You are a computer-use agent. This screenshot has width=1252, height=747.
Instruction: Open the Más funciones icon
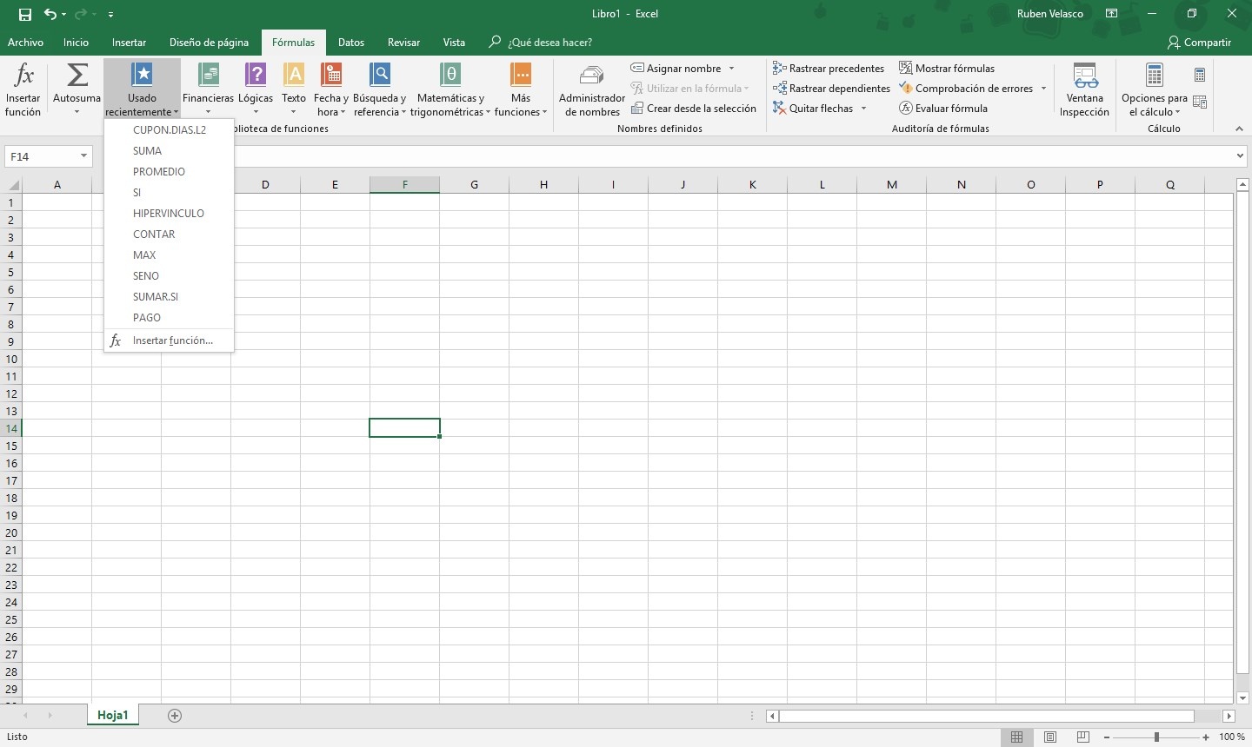[x=521, y=76]
